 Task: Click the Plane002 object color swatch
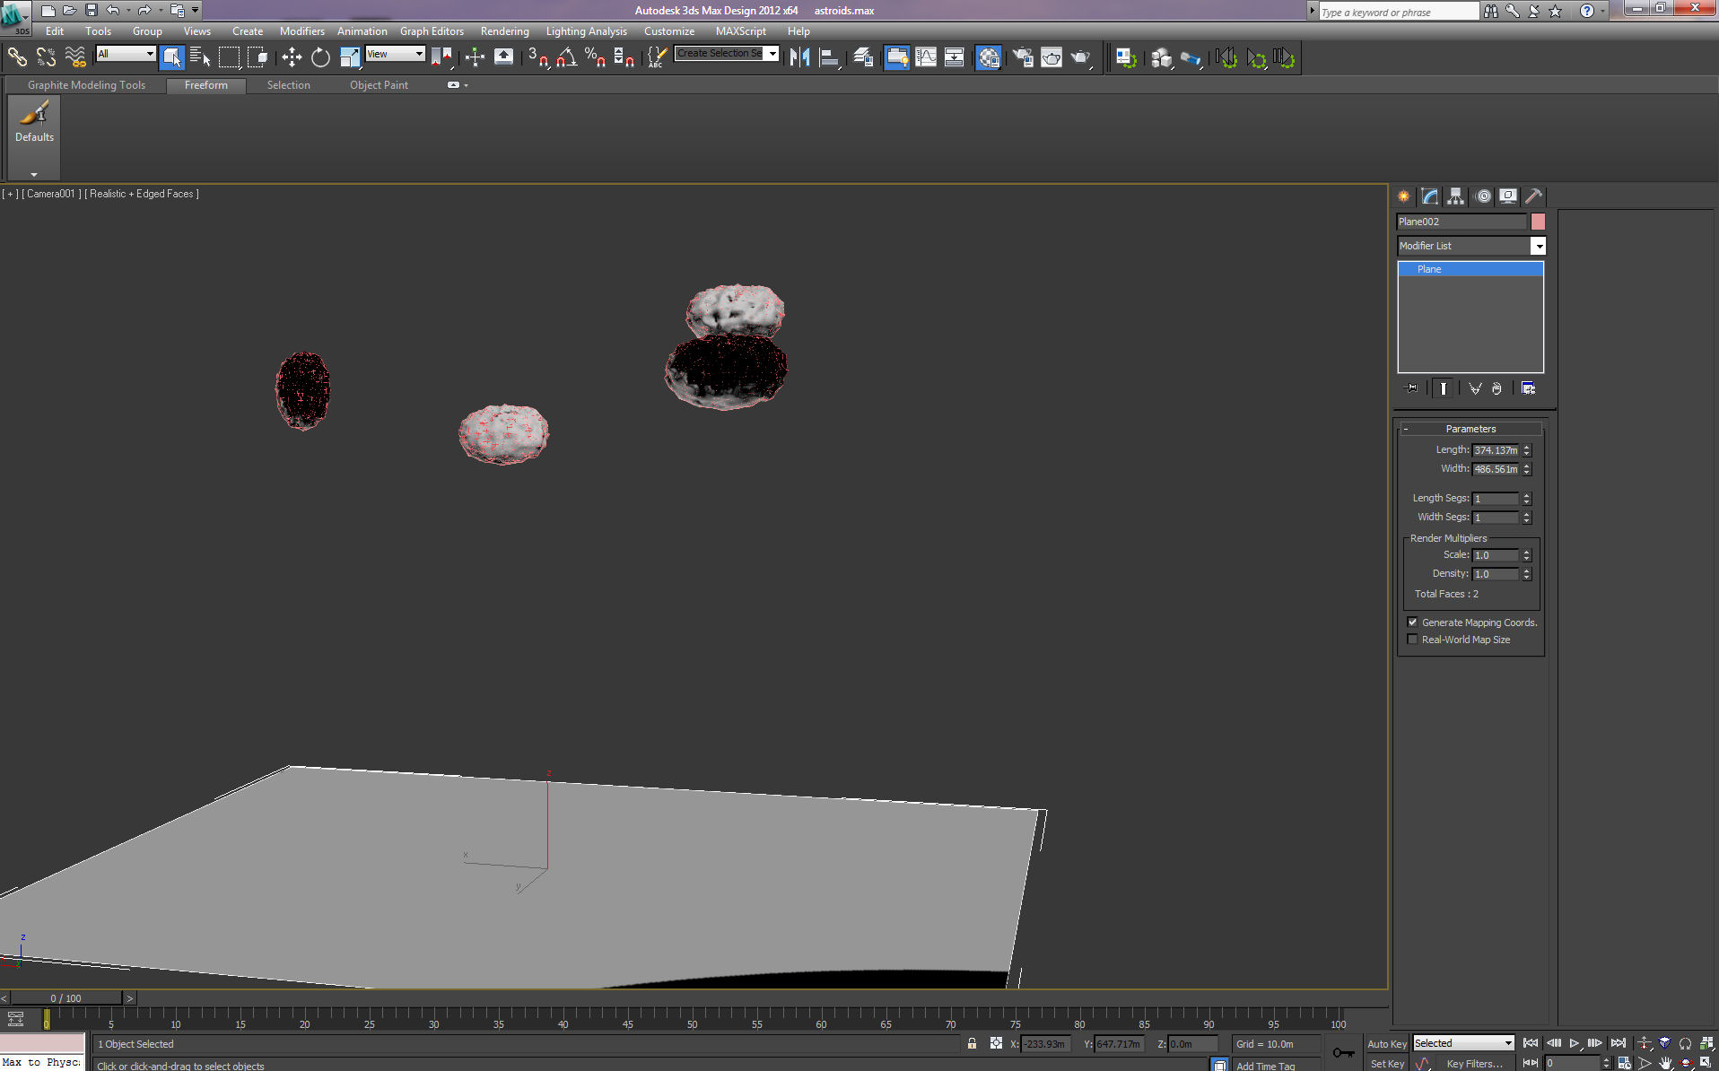1538,222
